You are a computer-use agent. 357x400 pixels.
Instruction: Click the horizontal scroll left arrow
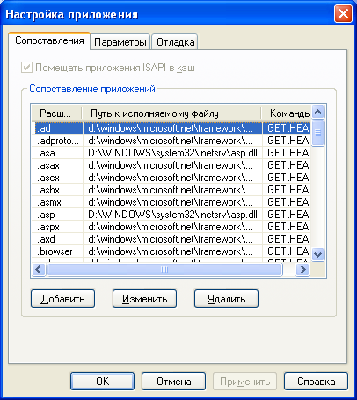(39, 269)
